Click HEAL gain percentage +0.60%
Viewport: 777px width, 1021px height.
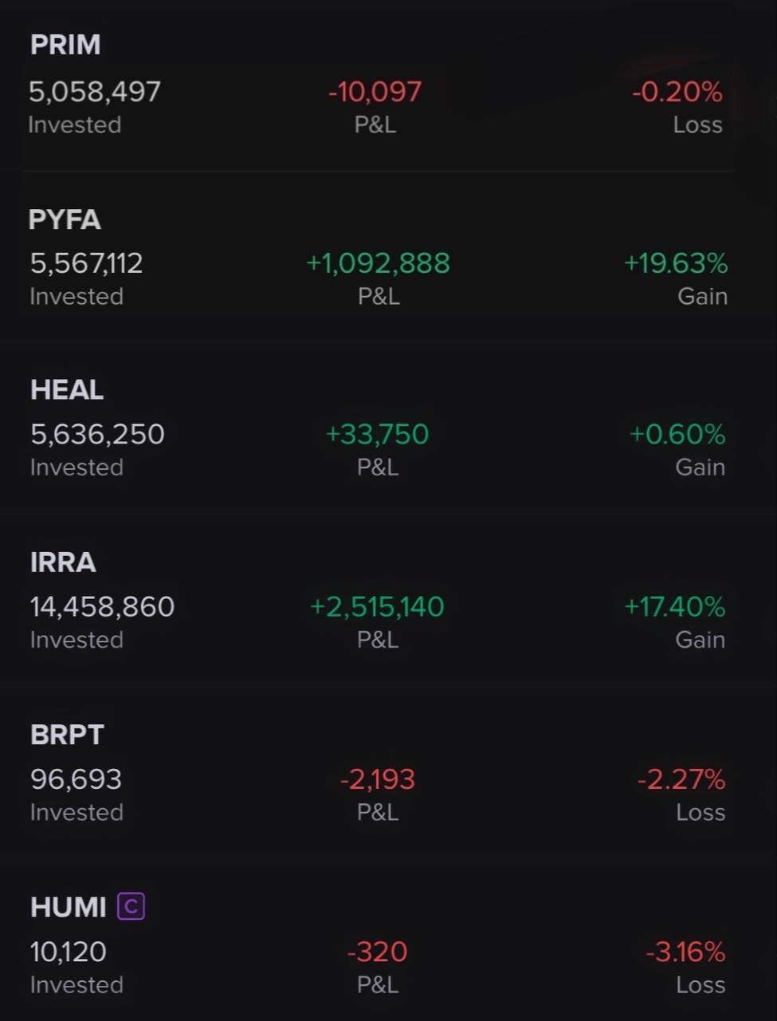coord(677,434)
